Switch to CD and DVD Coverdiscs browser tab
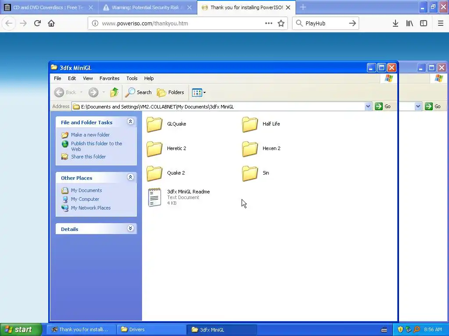The height and width of the screenshot is (336, 449). [x=48, y=7]
